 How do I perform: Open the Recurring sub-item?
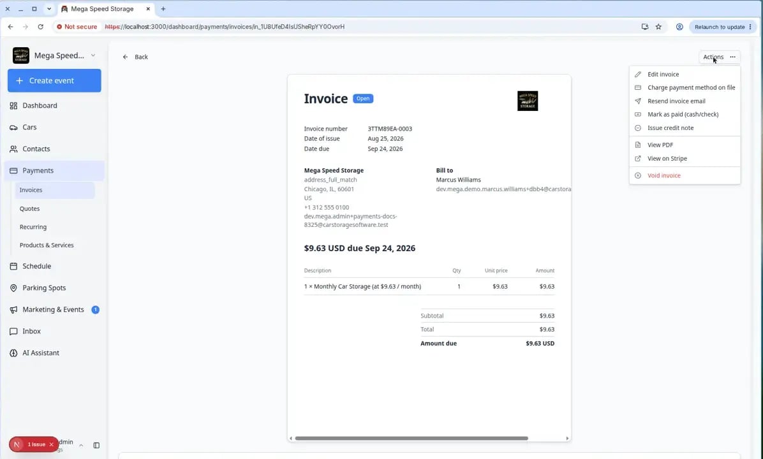click(33, 227)
